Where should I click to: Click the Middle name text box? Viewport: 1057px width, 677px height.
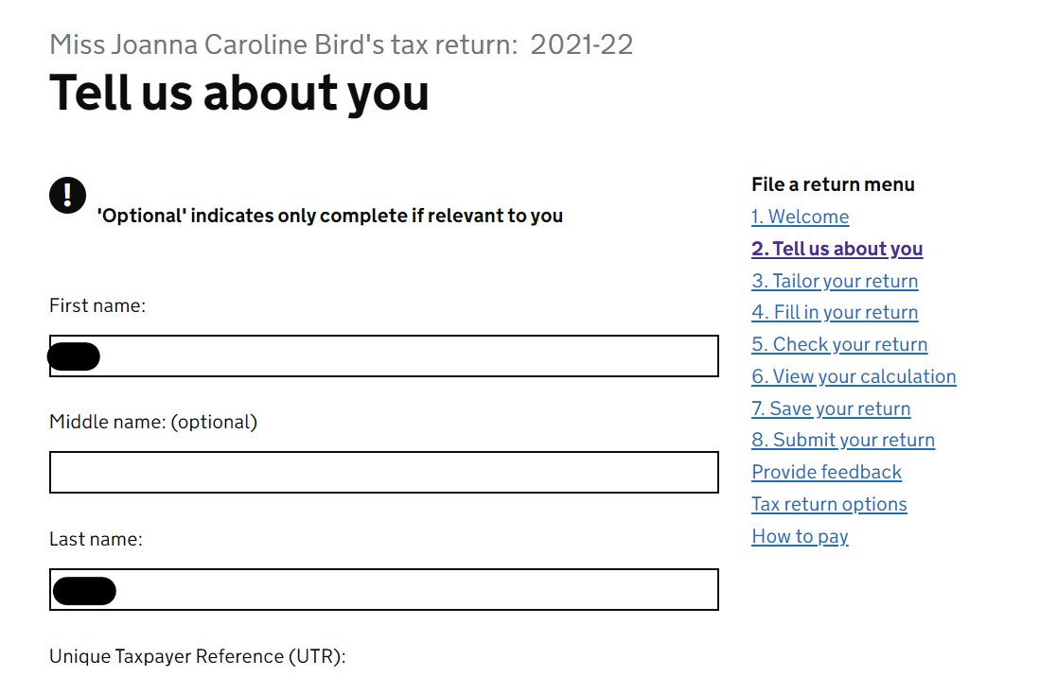coord(383,472)
